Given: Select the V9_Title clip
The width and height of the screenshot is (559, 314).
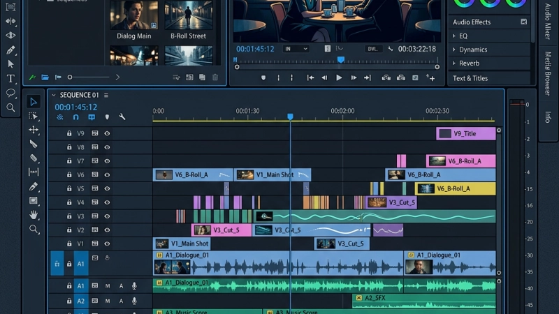Looking at the screenshot, I should pyautogui.click(x=465, y=133).
